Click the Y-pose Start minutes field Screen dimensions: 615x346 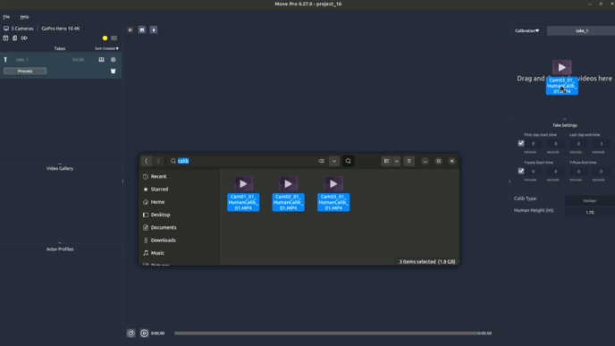pos(533,172)
